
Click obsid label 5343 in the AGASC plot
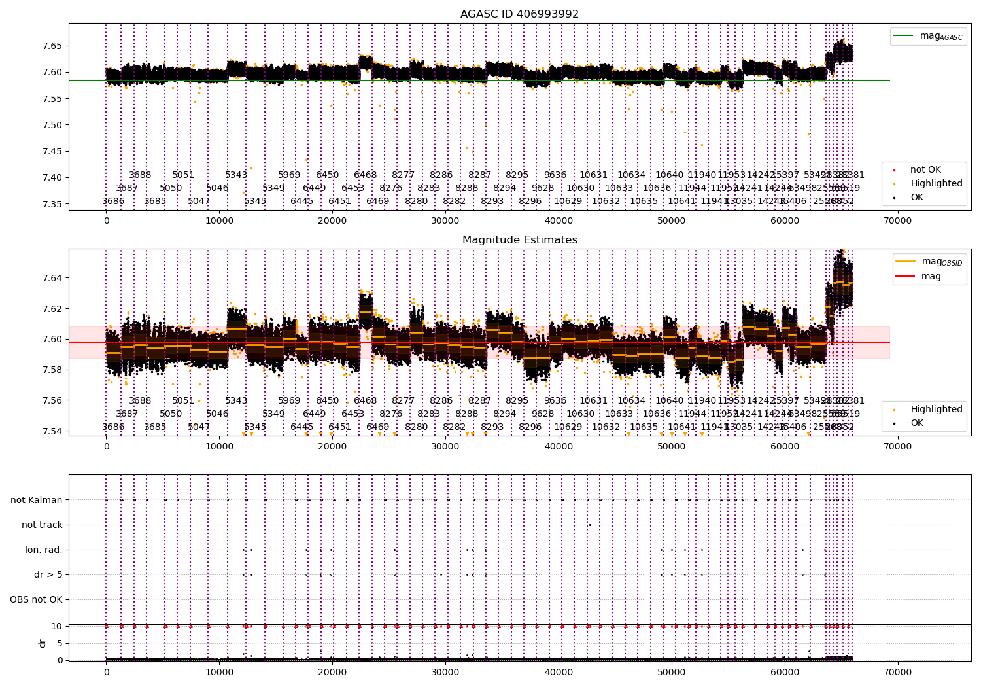point(236,175)
